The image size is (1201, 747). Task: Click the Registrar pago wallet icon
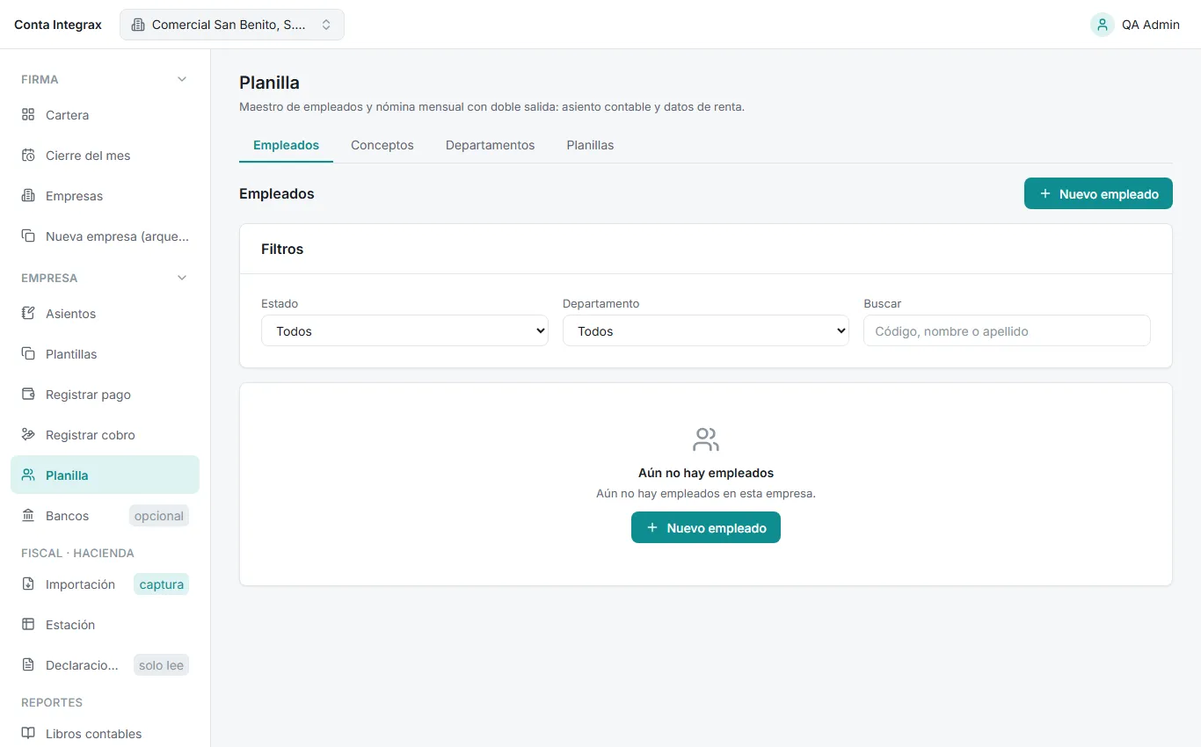28,395
